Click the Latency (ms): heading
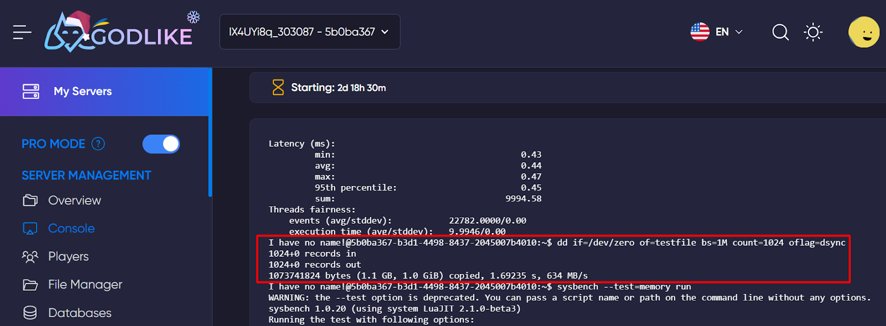886x326 pixels. (x=302, y=144)
